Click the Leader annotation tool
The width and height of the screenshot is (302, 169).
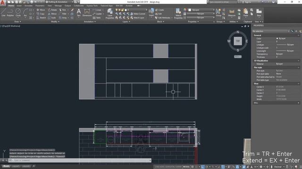pos(97,14)
